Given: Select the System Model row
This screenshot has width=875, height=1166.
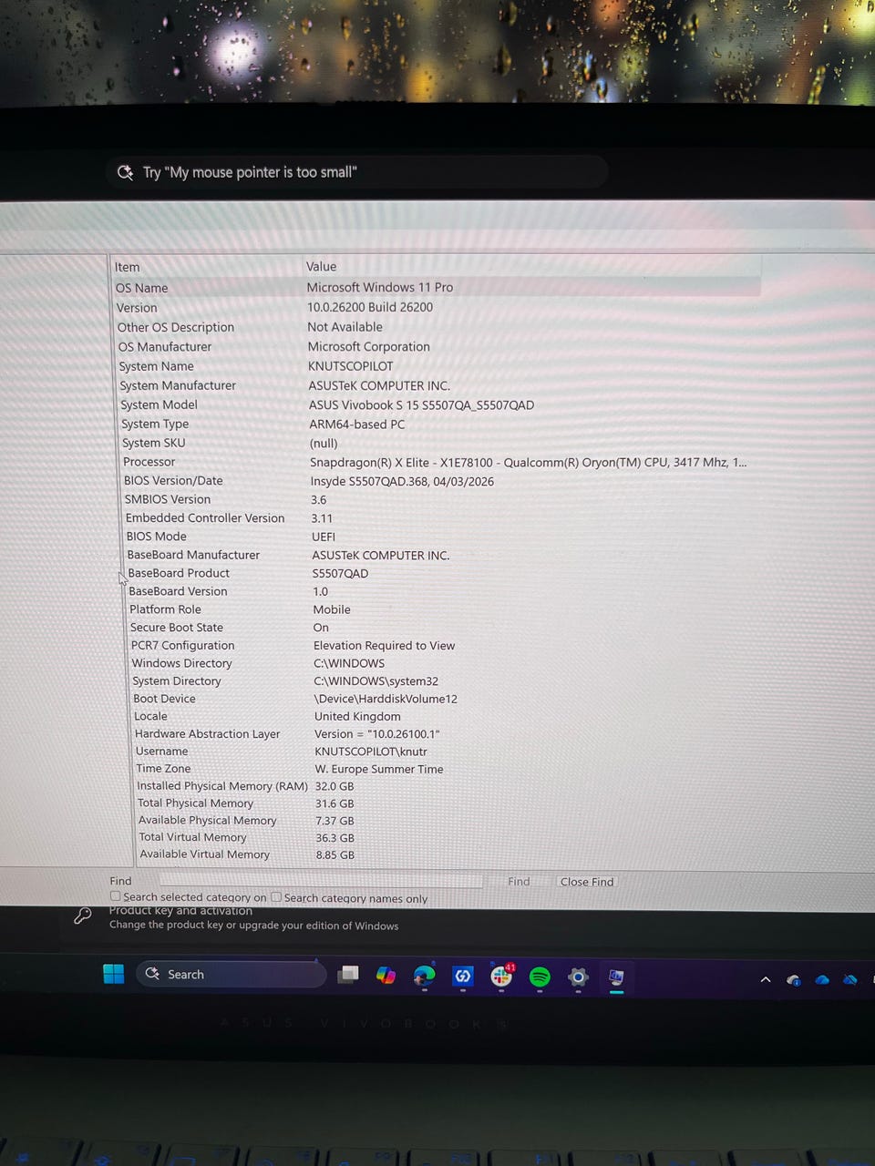Looking at the screenshot, I should tap(442, 404).
